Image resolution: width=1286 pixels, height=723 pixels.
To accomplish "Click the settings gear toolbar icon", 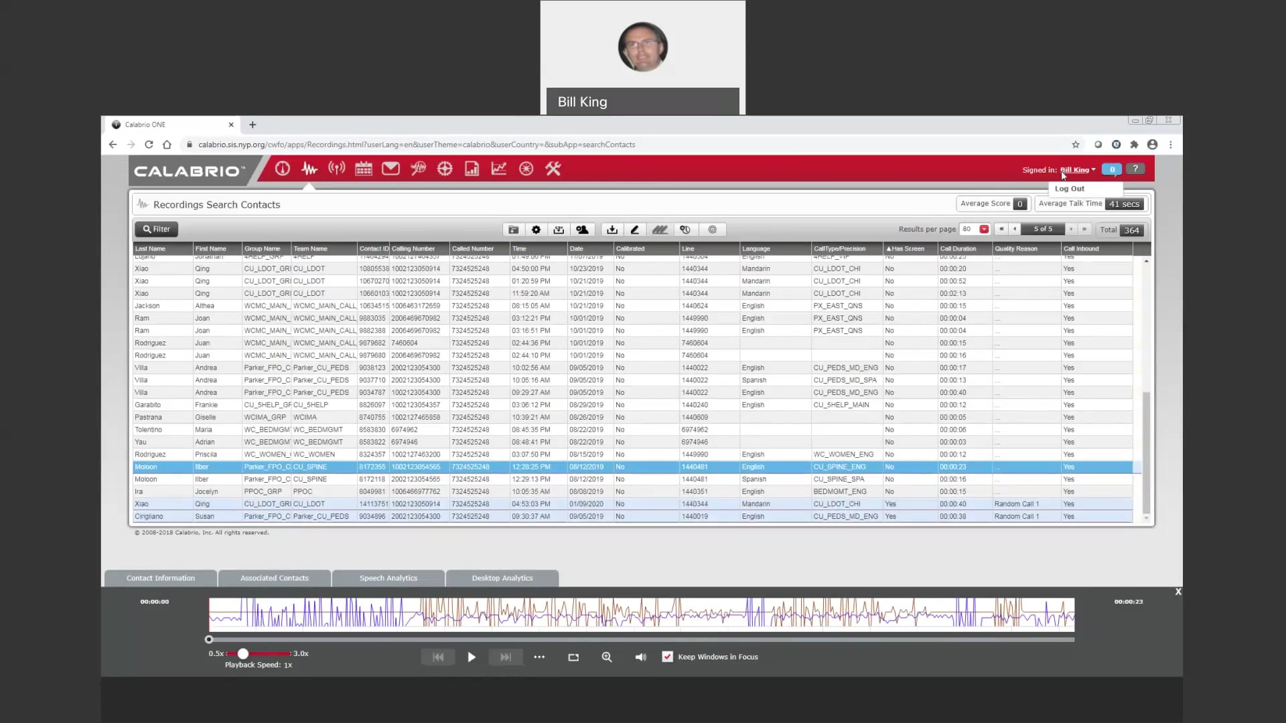I will 536,230.
